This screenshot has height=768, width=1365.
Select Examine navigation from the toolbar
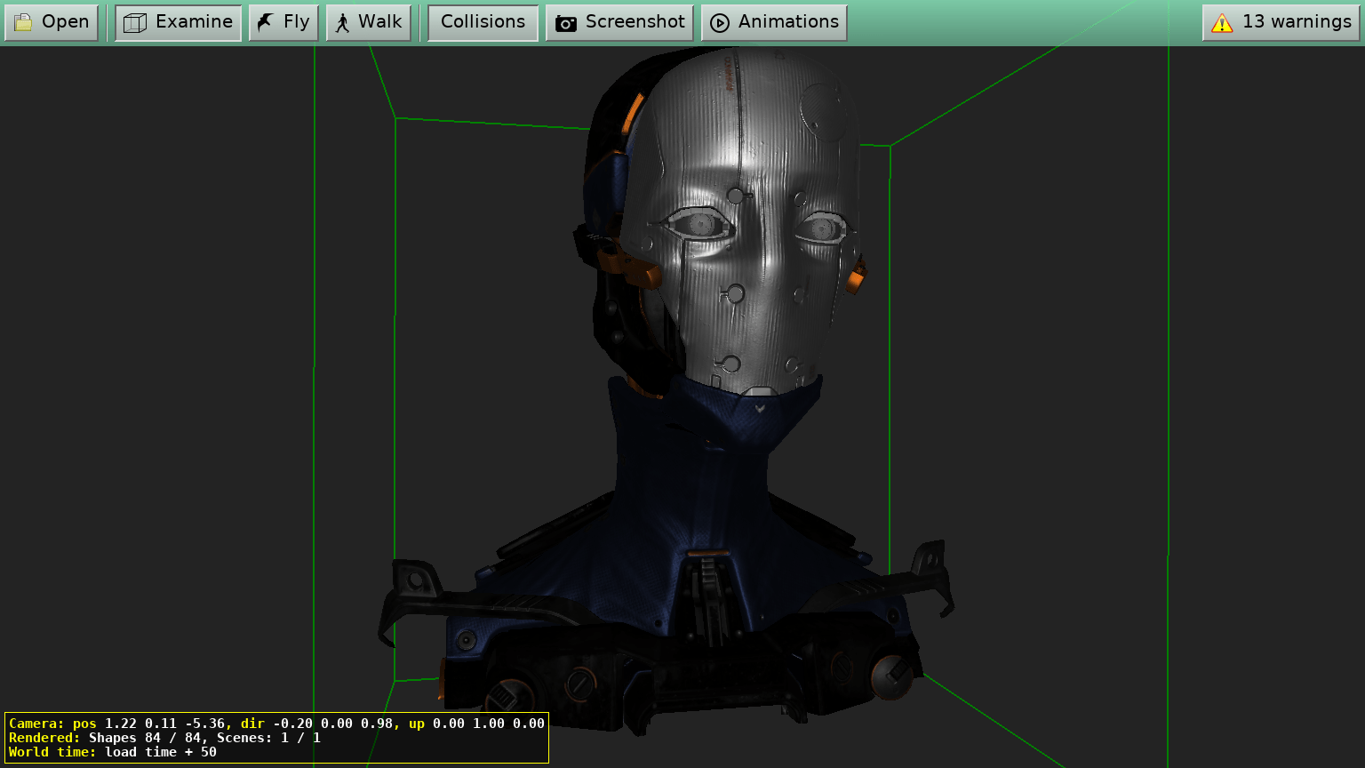coord(178,21)
